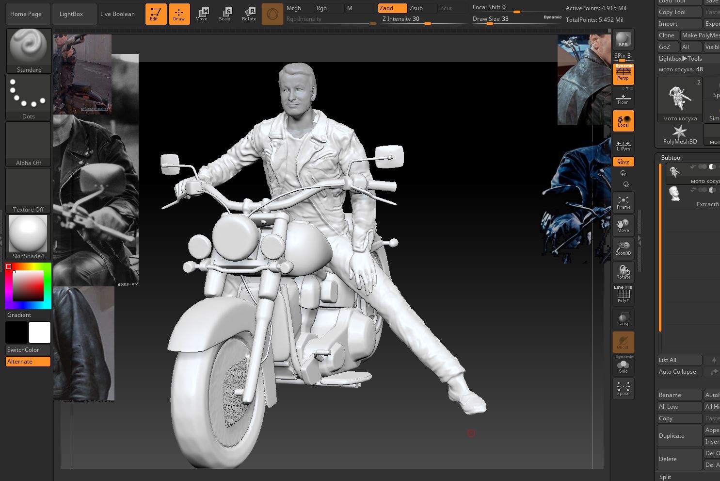Select the Zoom3D navigation icon
720x481 pixels.
tap(623, 249)
